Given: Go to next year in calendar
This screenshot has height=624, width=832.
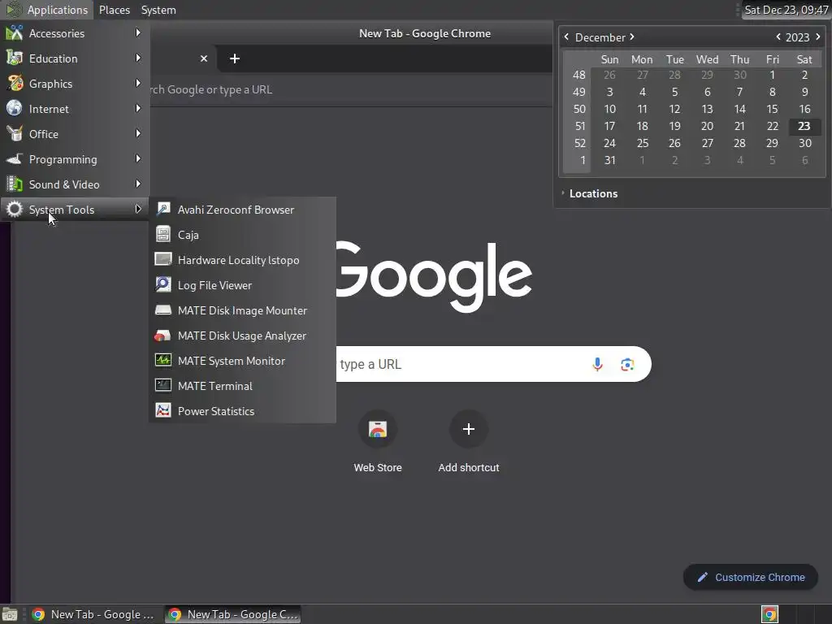Looking at the screenshot, I should (x=817, y=37).
